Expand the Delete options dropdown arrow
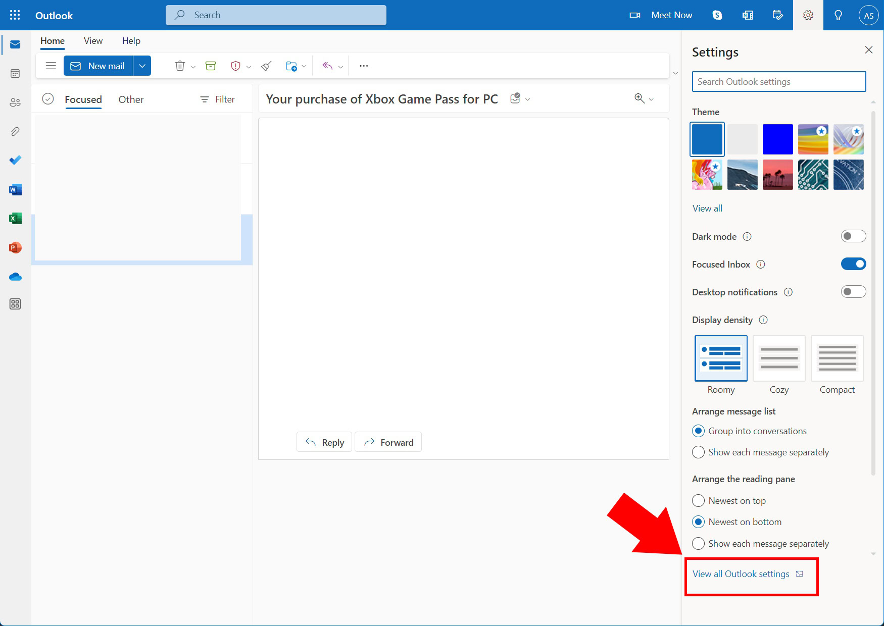This screenshot has width=884, height=626. tap(193, 67)
